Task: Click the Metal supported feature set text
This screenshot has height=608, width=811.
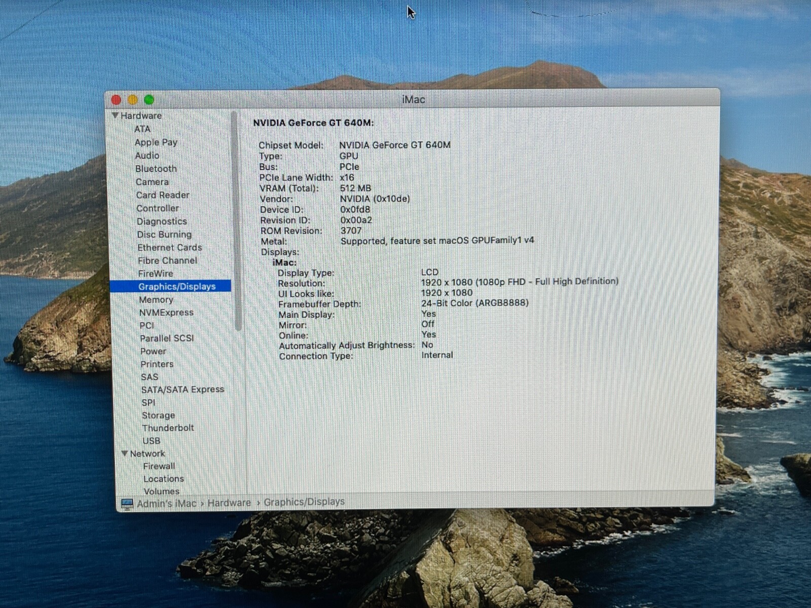Action: [437, 241]
